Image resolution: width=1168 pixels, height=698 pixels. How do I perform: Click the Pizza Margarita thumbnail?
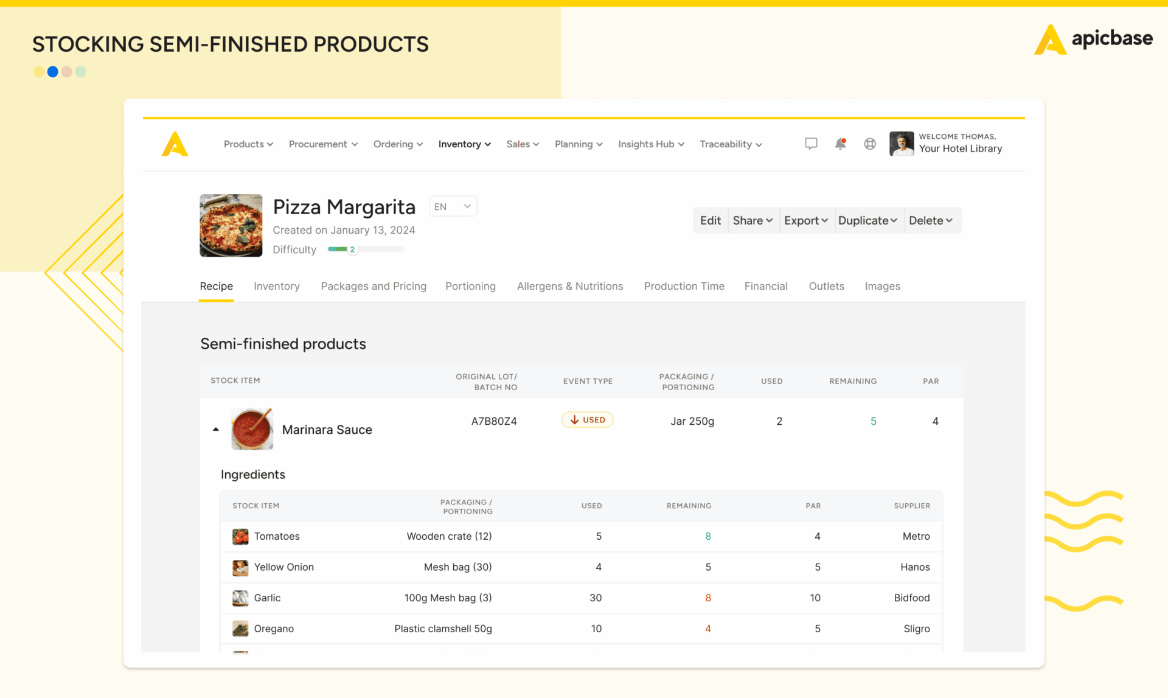point(231,225)
